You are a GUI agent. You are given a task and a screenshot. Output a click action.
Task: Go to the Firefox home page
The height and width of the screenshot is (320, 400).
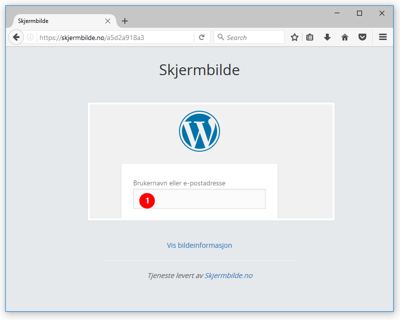pos(345,38)
